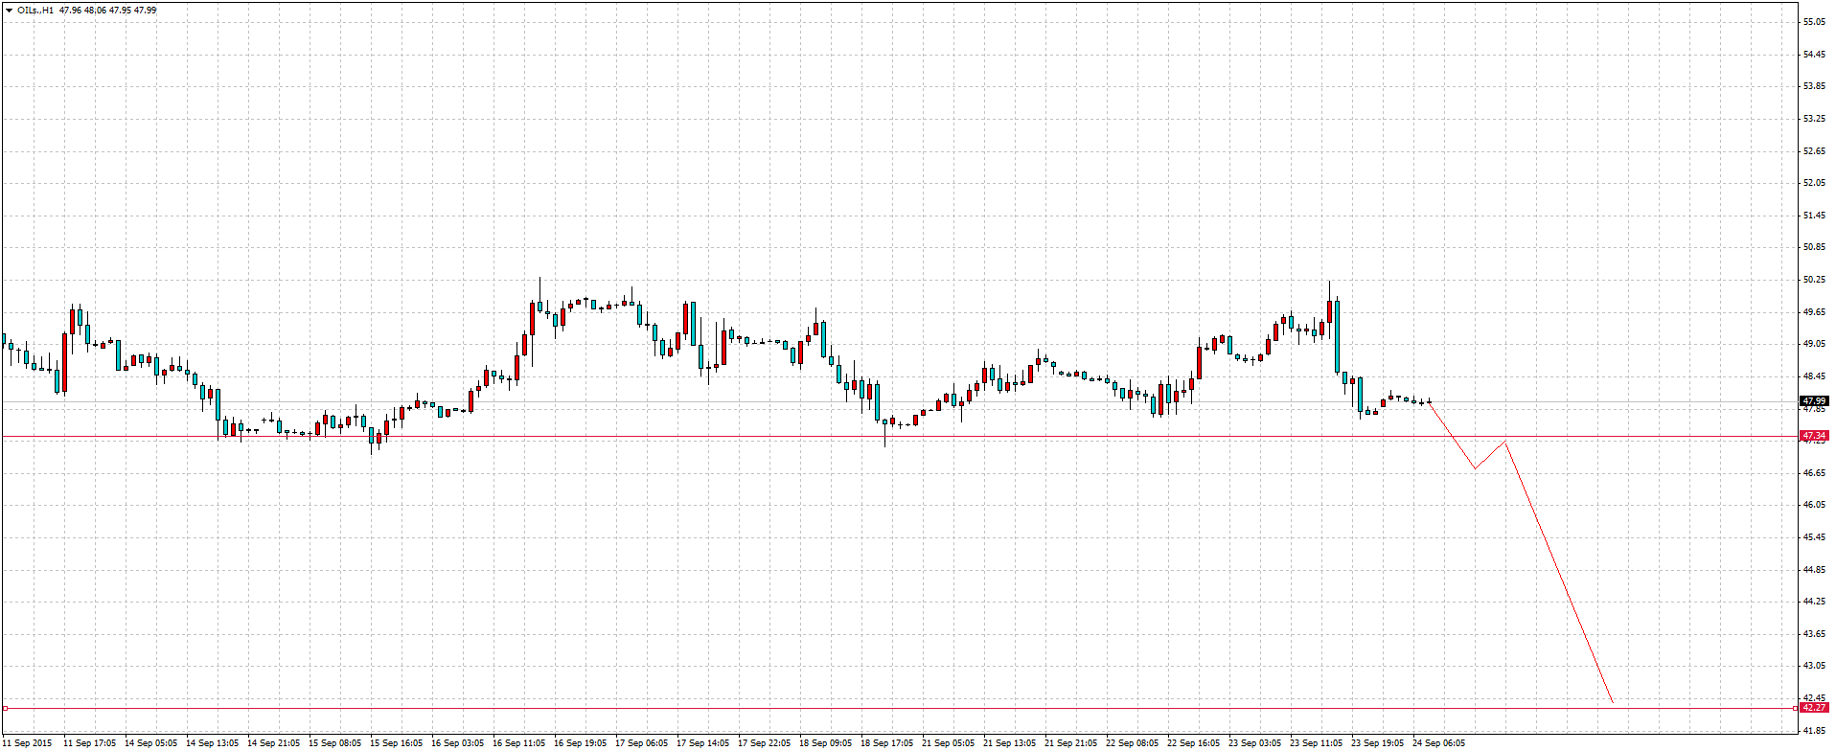This screenshot has width=1836, height=751.
Task: Click the 43.65 price scale value
Action: (1813, 634)
